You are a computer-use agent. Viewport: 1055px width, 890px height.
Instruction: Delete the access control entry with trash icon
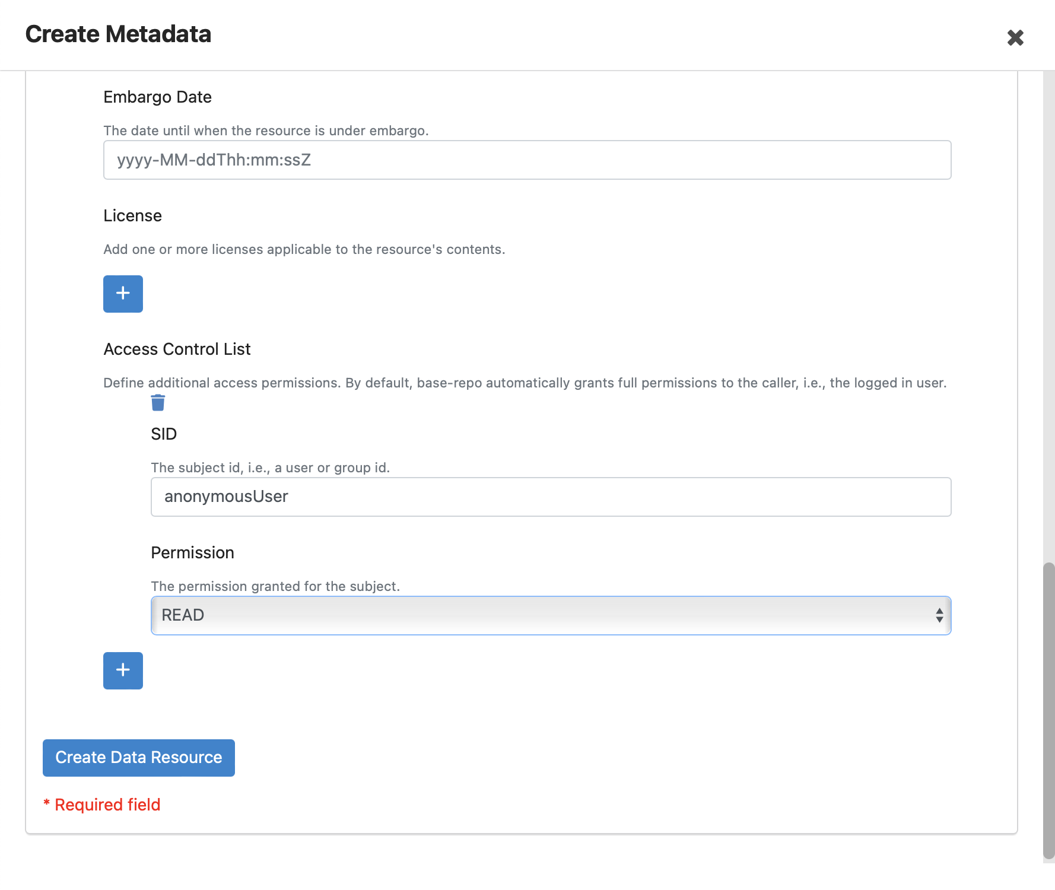[158, 403]
